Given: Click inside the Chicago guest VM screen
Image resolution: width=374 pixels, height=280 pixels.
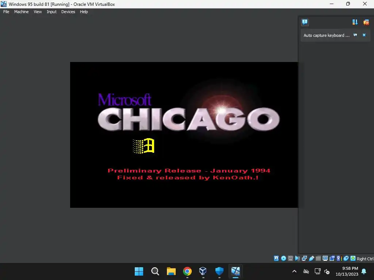Looking at the screenshot, I should 184,135.
